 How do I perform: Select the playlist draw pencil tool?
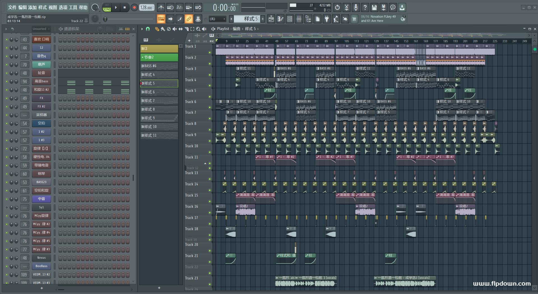click(x=157, y=29)
